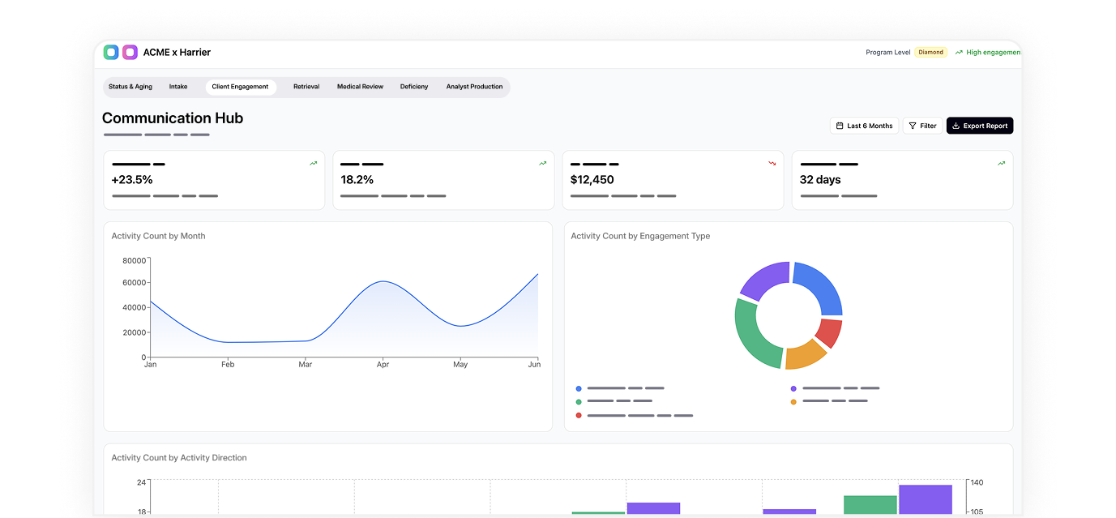Viewport: 1116px width, 518px height.
Task: Toggle the blue legend dot under donut chart
Action: (579, 388)
